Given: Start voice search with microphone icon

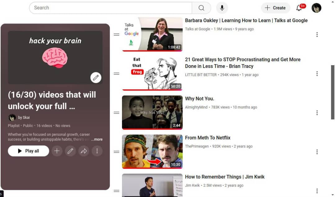Looking at the screenshot, I should point(222,8).
